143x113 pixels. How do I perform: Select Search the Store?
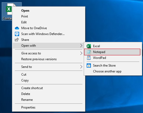113,66
